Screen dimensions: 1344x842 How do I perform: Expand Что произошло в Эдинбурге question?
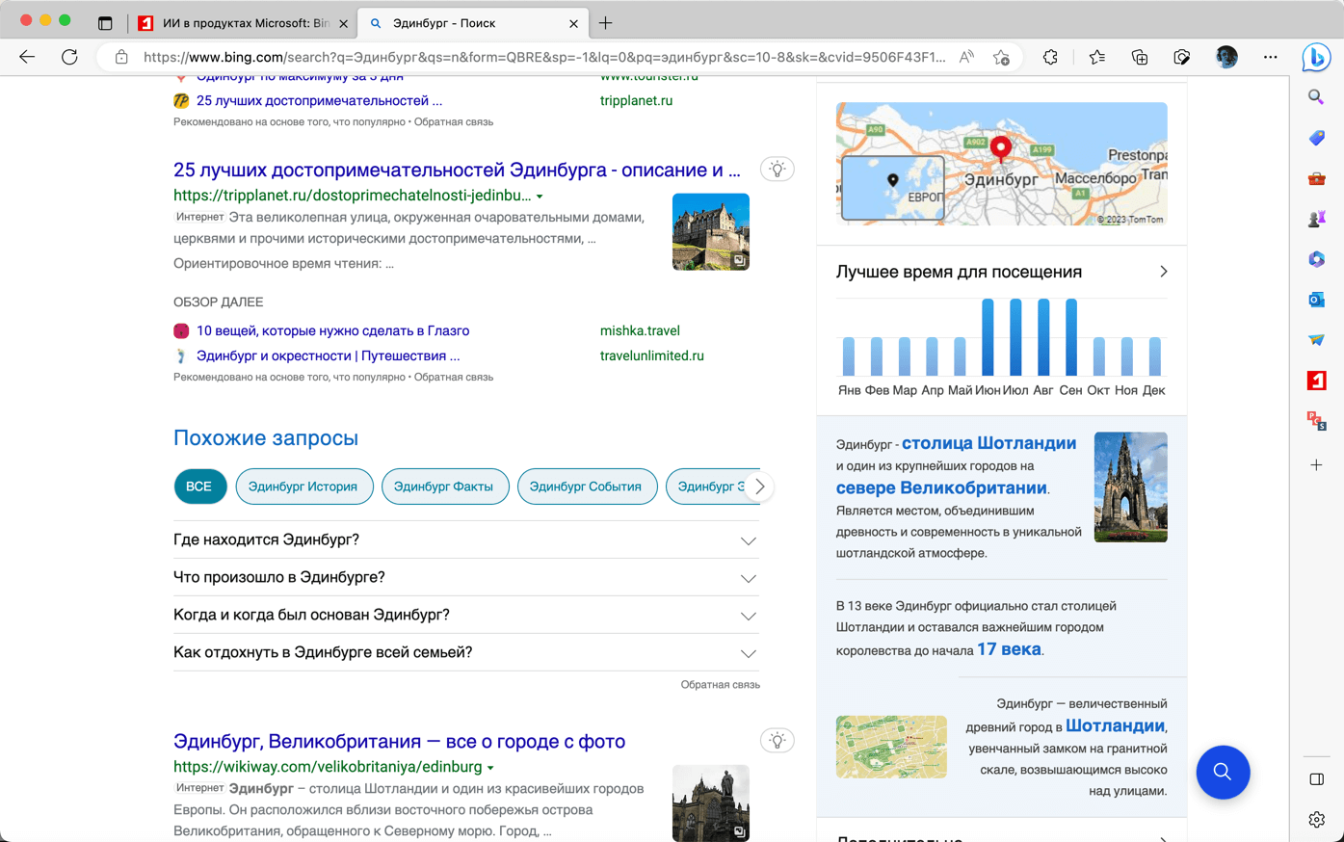[465, 578]
